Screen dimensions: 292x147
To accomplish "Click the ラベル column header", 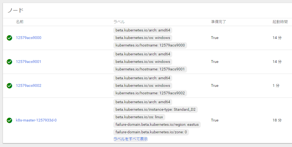I will [119, 22].
